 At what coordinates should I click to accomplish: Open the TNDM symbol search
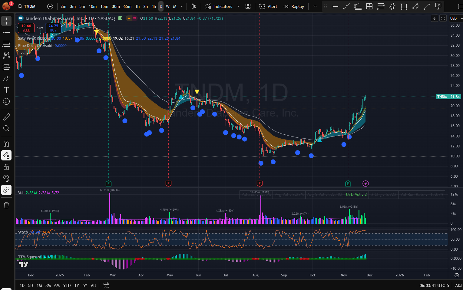pos(27,6)
